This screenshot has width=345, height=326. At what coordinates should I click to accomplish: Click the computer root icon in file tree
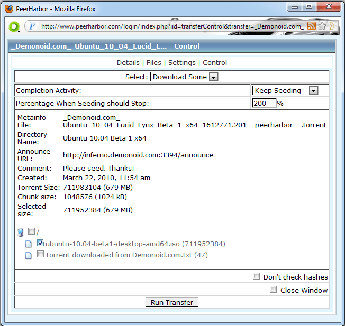pyautogui.click(x=21, y=232)
